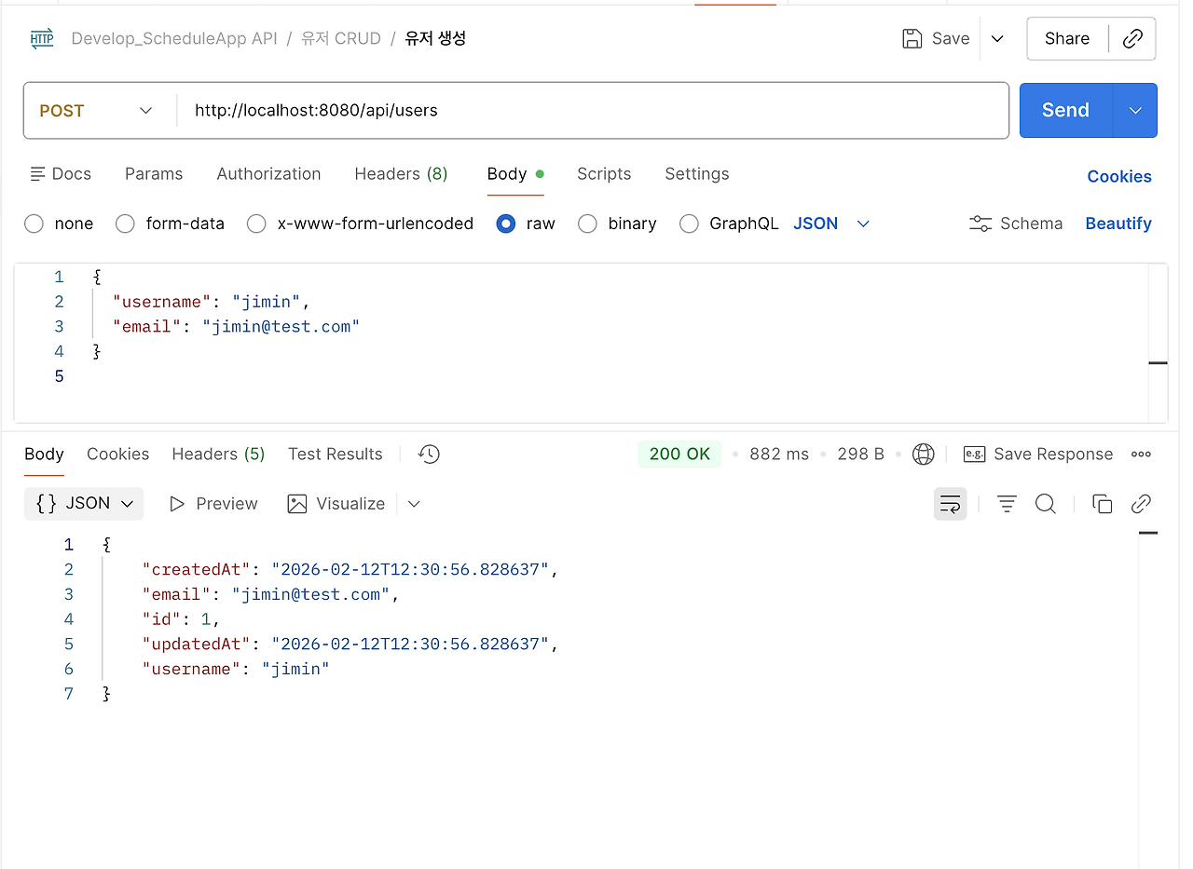1193x869 pixels.
Task: Select the none body type
Action: 34,224
